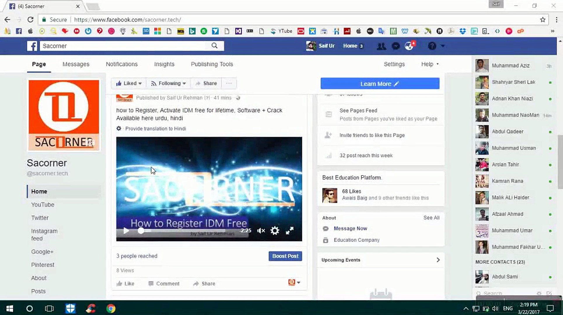Click the Sacorner profile picture
Viewport: 563px width, 315px height.
pyautogui.click(x=64, y=115)
